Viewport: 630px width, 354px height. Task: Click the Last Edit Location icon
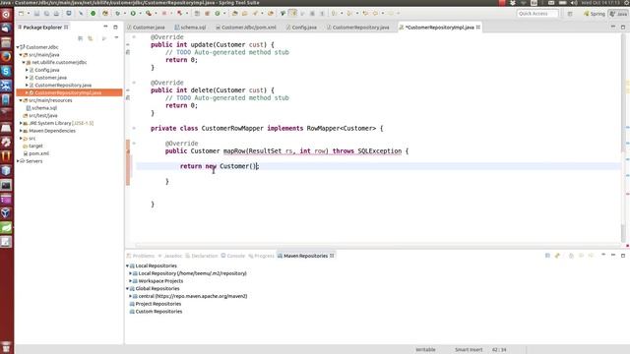pos(365,13)
